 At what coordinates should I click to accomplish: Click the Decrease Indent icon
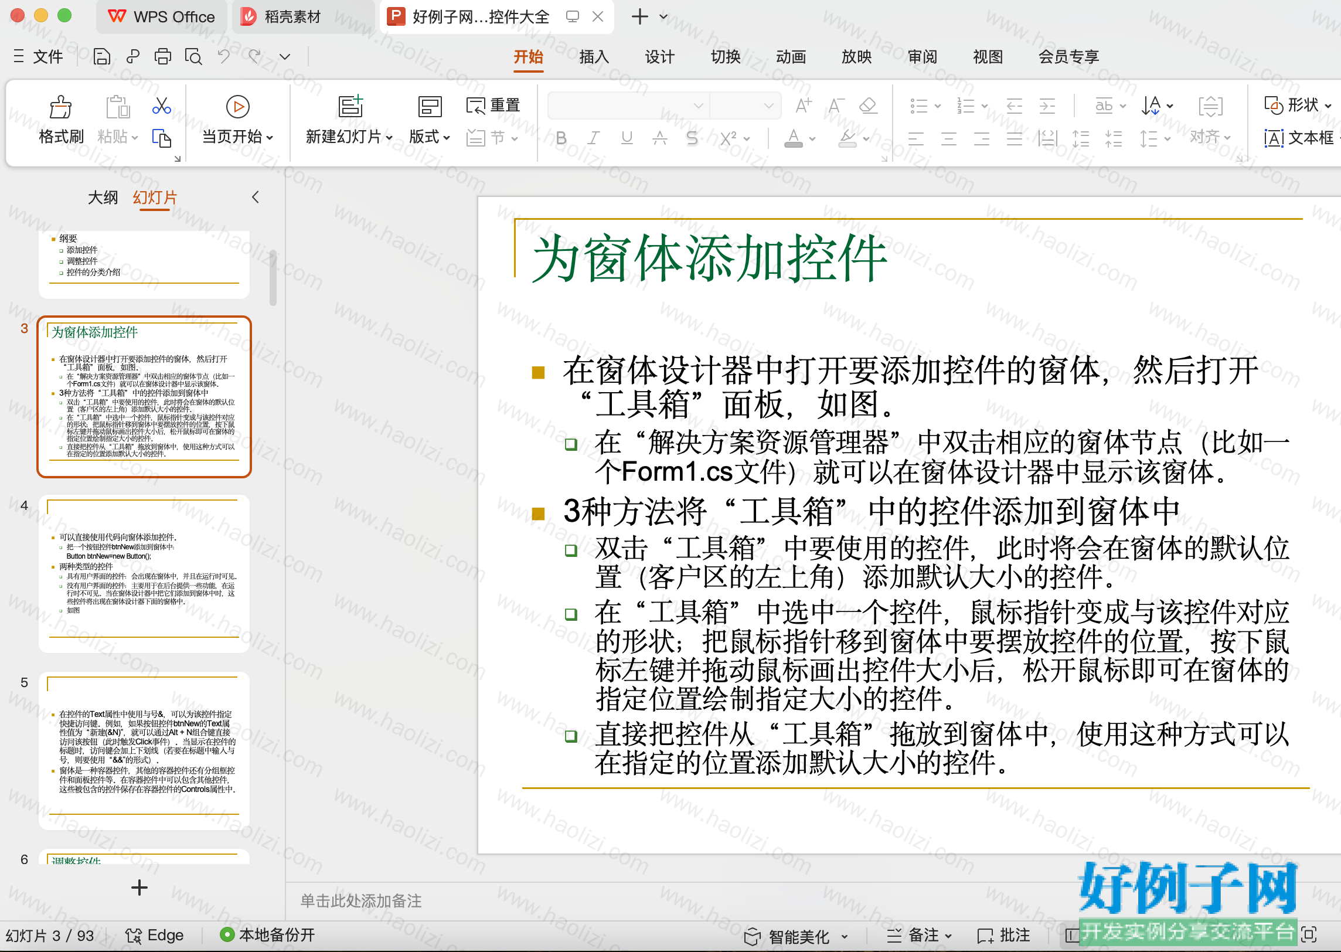click(1014, 106)
